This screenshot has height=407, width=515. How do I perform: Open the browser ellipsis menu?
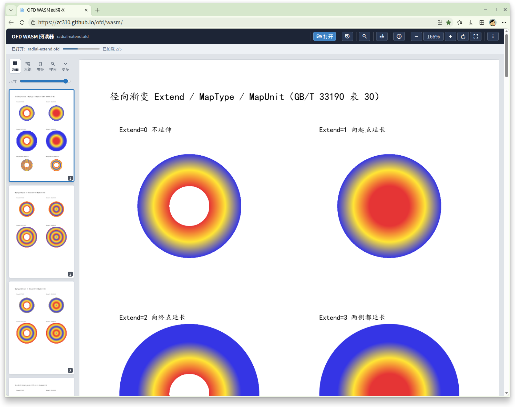(x=504, y=22)
